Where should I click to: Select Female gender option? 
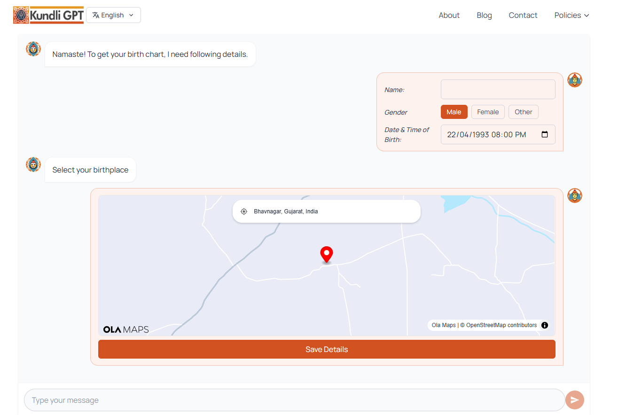488,112
